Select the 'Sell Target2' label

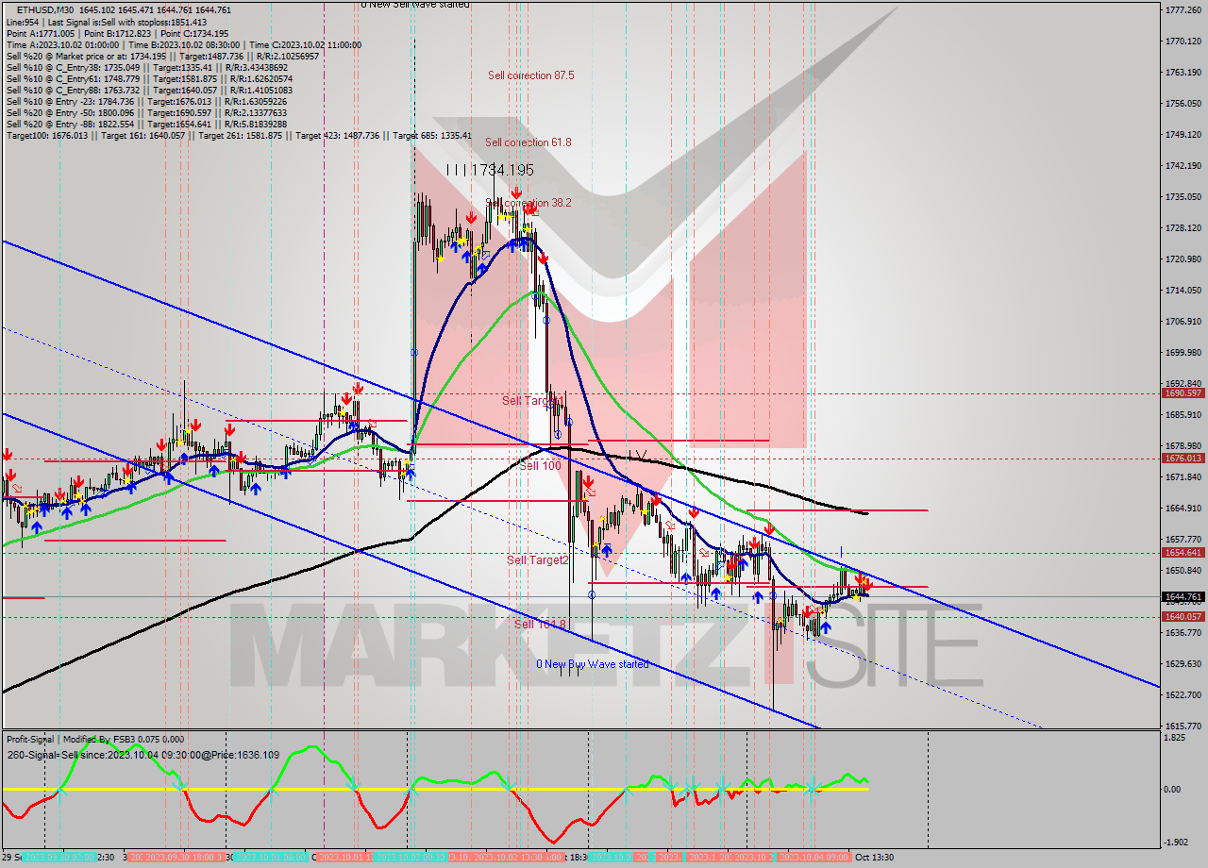click(x=538, y=559)
